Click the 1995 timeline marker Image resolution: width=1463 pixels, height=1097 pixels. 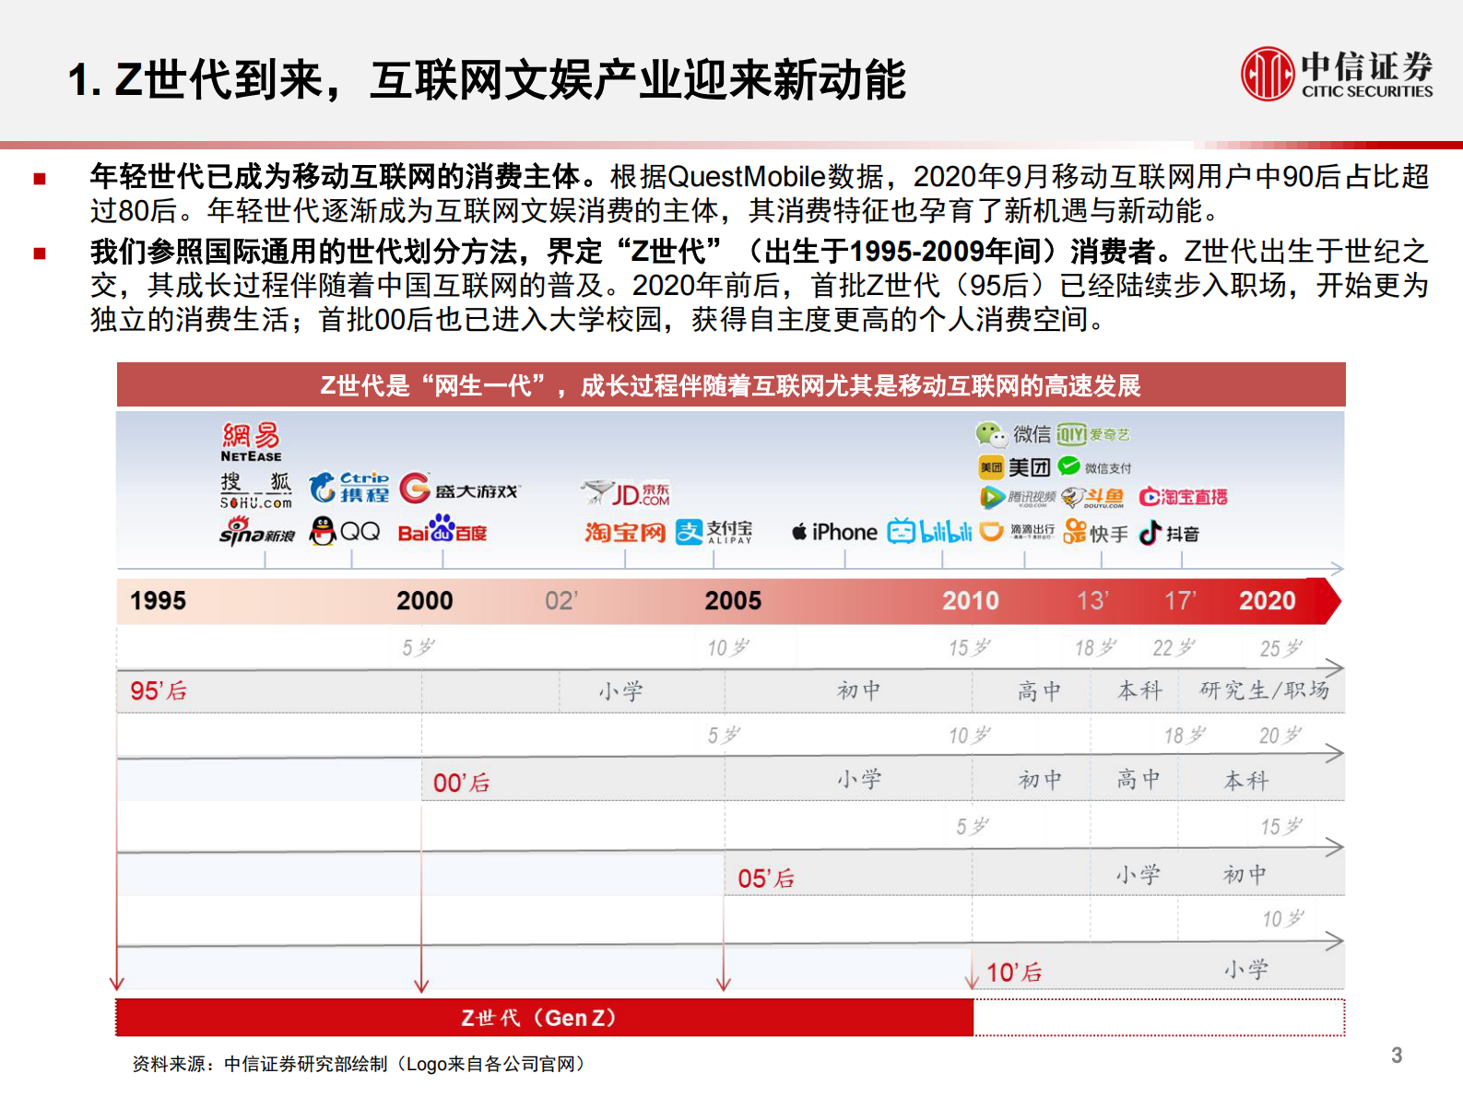[x=158, y=601]
